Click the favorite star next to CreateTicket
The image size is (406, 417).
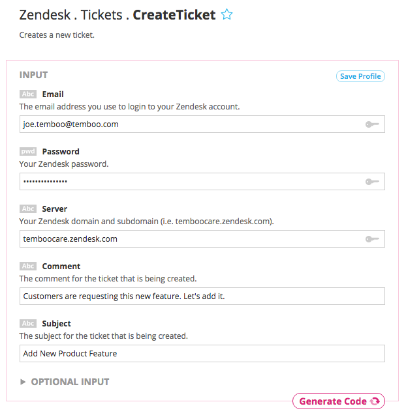(226, 14)
